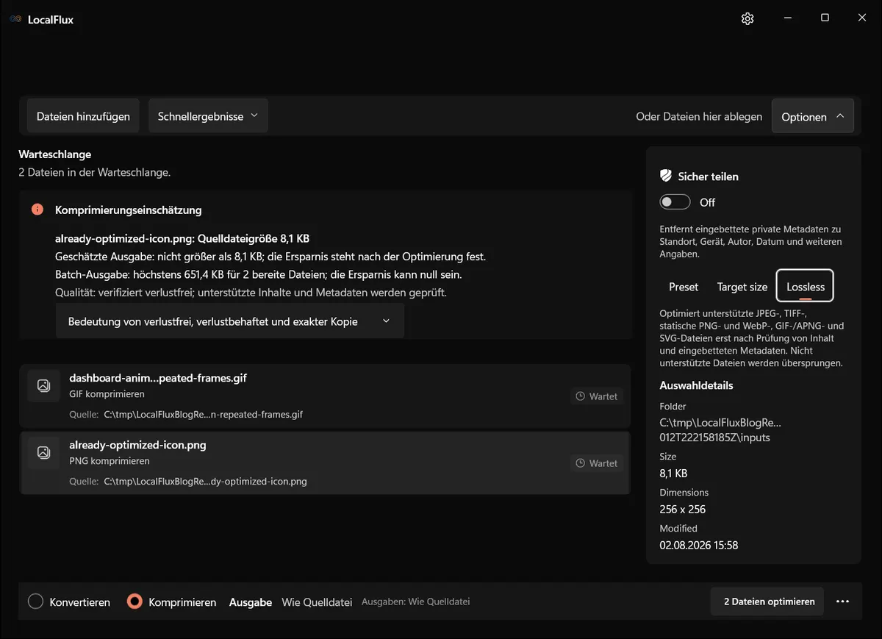The image size is (882, 639).
Task: Click clock icon in GIF row's Wartet badge
Action: click(581, 396)
